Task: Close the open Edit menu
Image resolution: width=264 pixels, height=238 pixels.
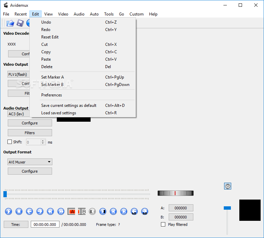Action: (35, 14)
